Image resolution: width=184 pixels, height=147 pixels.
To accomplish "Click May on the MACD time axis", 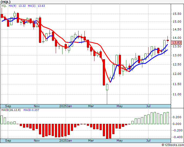I will [120, 141].
